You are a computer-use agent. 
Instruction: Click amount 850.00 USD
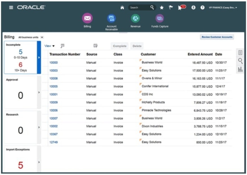(204, 142)
